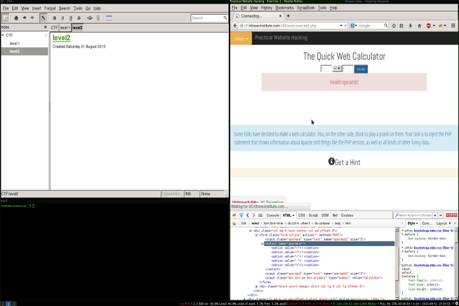Switch to the CTF path tab in Zim

pos(54,27)
